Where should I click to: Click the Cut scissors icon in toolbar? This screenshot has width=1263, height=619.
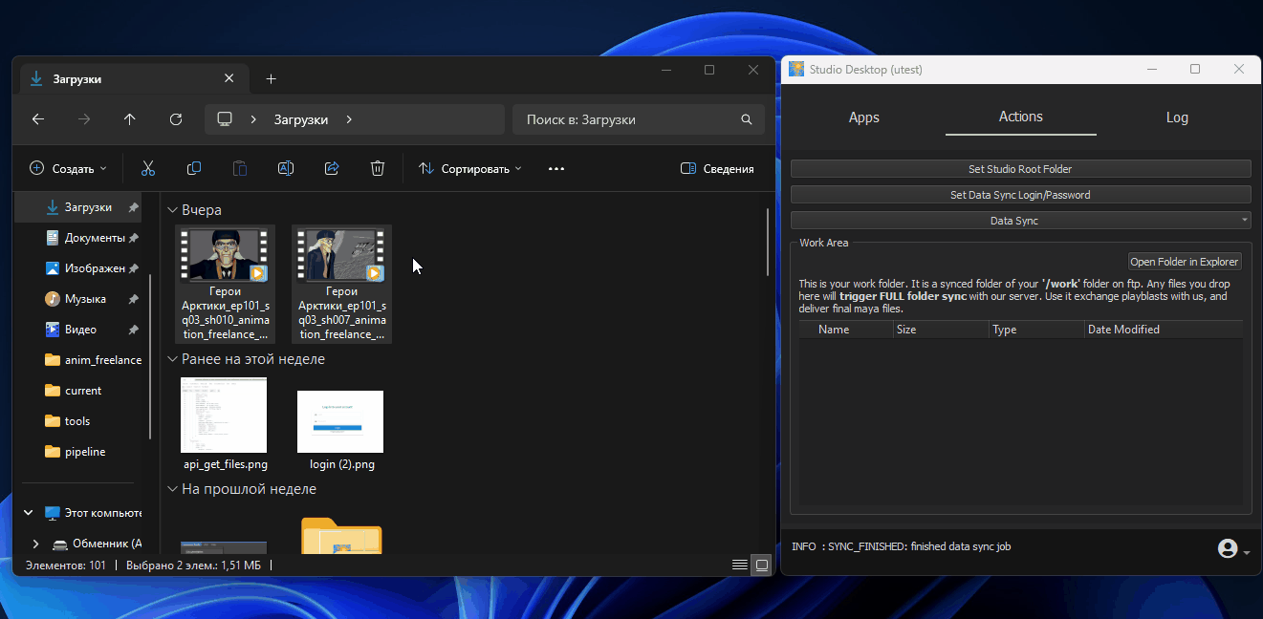coord(148,169)
